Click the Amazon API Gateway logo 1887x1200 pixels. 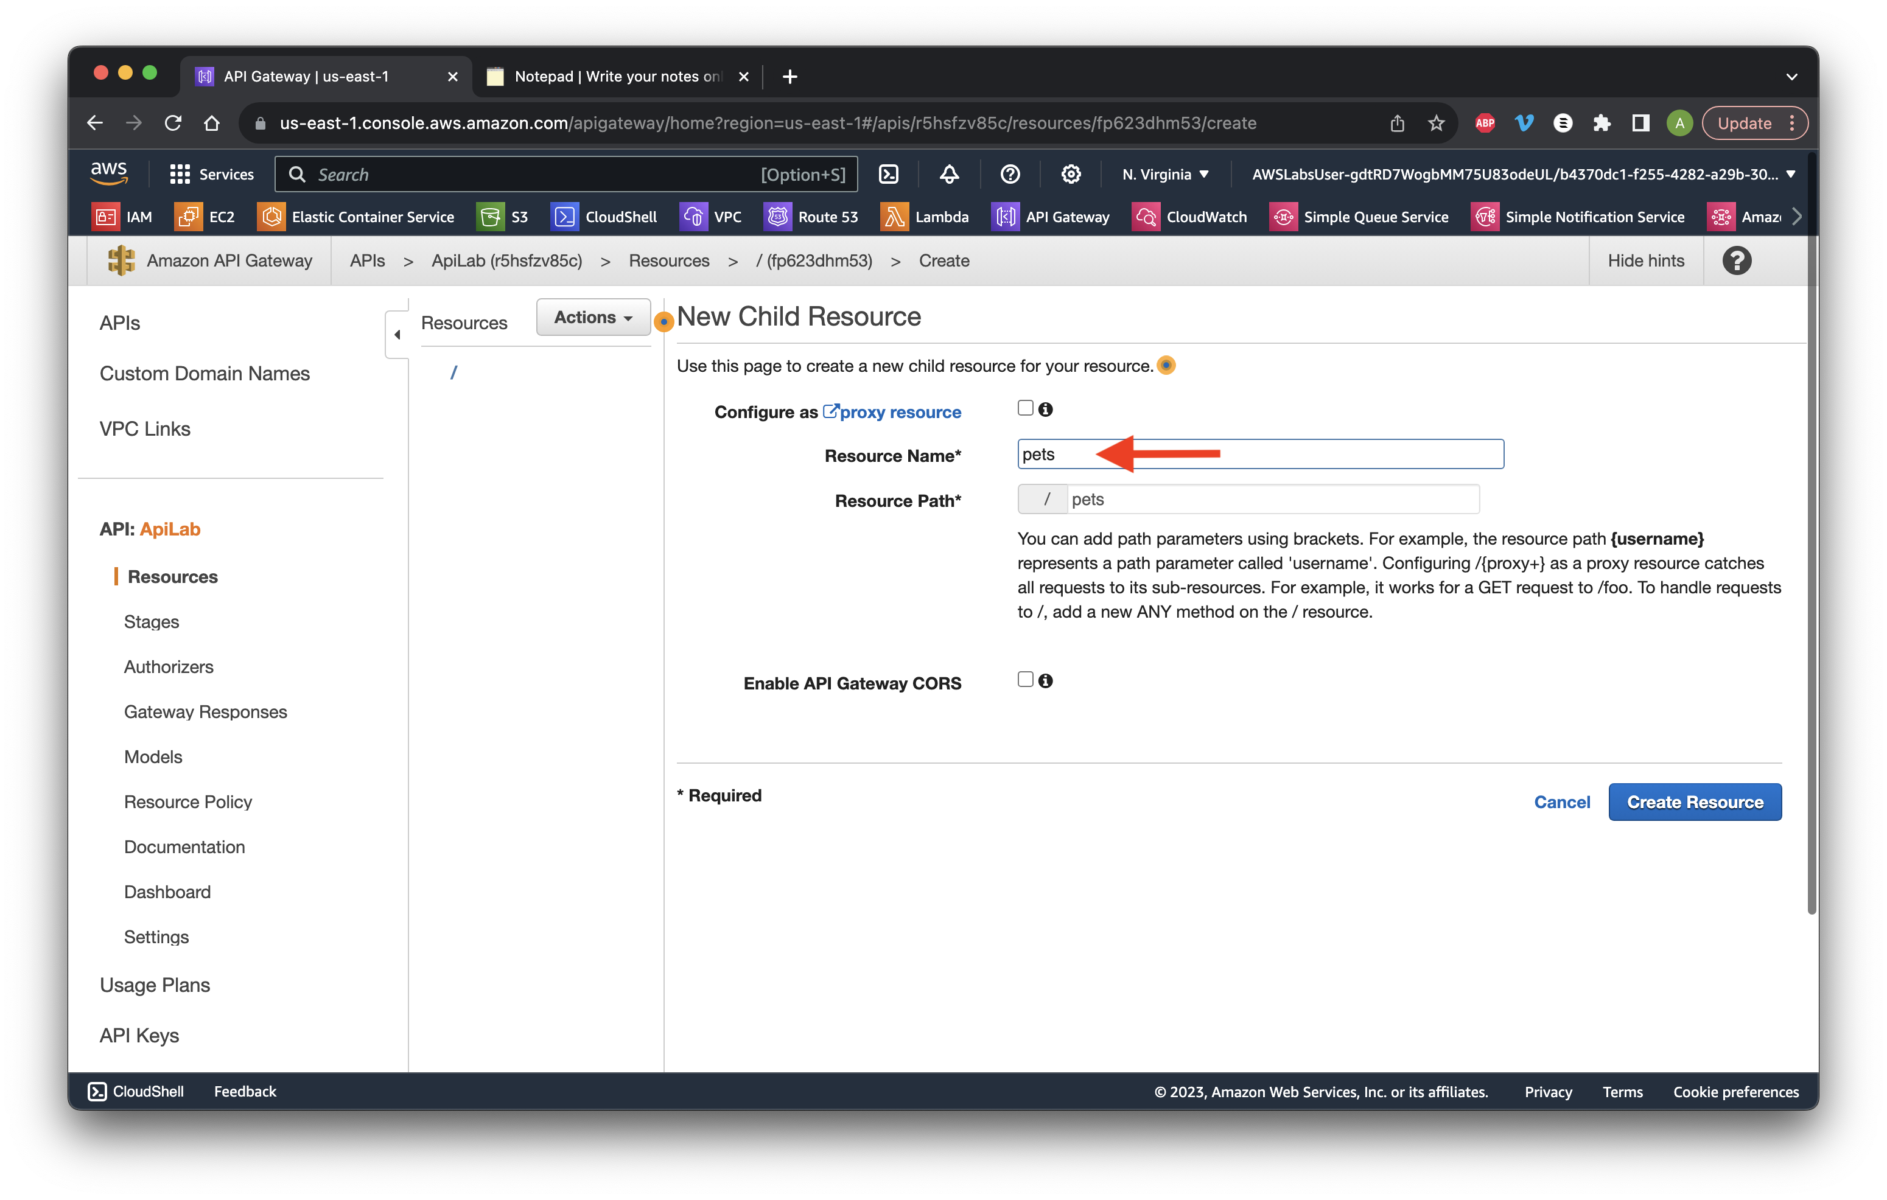click(x=122, y=261)
